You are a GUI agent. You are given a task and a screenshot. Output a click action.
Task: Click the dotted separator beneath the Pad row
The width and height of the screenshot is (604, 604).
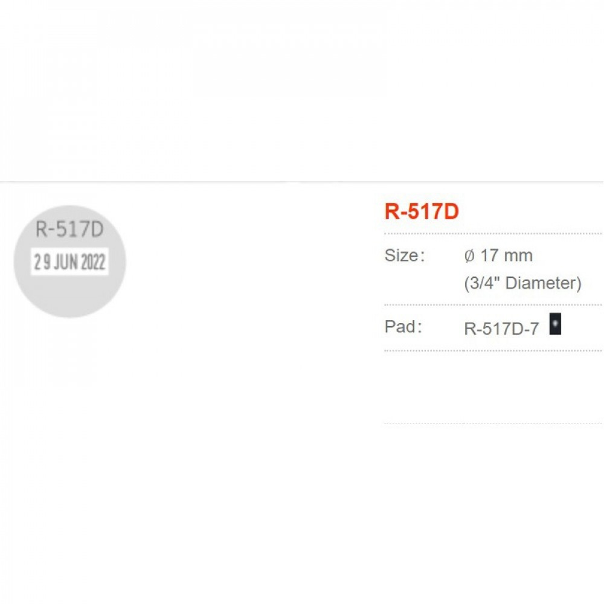click(x=492, y=350)
